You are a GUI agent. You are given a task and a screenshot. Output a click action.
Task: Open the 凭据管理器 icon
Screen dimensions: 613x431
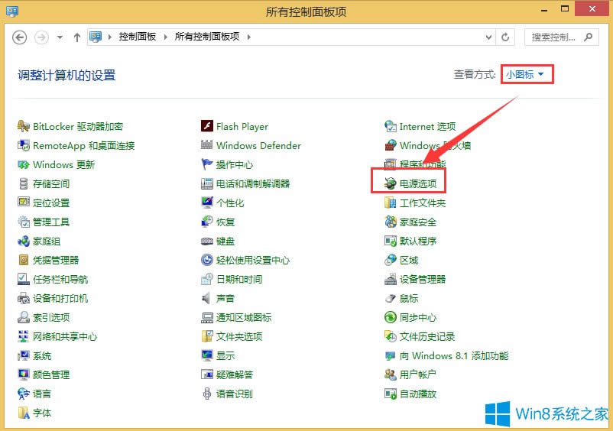point(24,260)
